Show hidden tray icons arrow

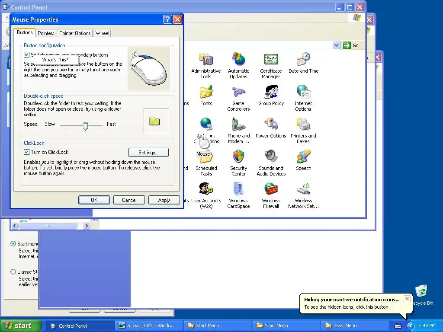click(410, 326)
